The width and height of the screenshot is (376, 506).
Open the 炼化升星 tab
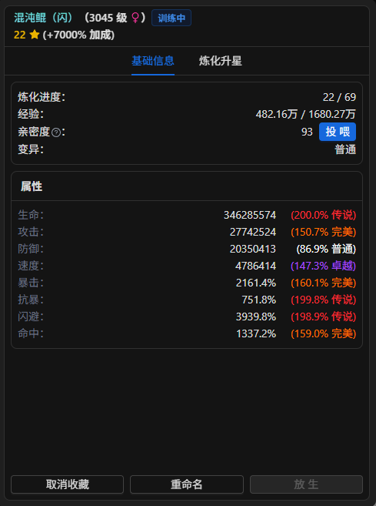tap(221, 61)
